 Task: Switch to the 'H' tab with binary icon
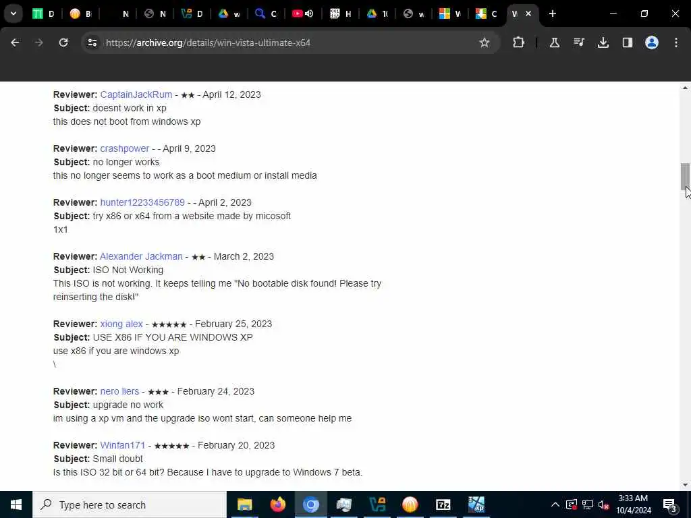pos(340,13)
